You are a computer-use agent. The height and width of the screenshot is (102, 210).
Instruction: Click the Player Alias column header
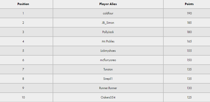pos(108,4)
